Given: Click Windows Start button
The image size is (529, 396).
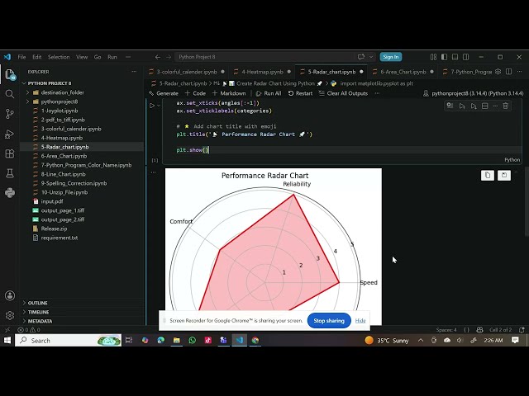Looking at the screenshot, I should click(x=7, y=341).
